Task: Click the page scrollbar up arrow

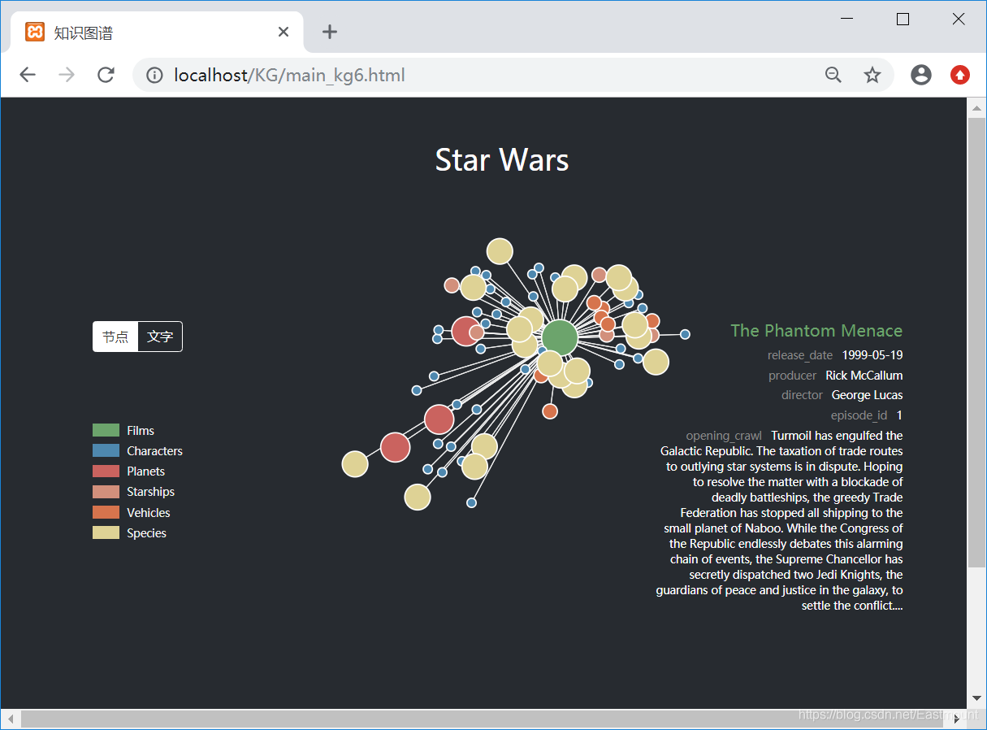Action: [976, 108]
